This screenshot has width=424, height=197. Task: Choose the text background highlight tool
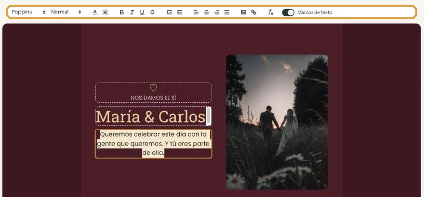click(105, 12)
